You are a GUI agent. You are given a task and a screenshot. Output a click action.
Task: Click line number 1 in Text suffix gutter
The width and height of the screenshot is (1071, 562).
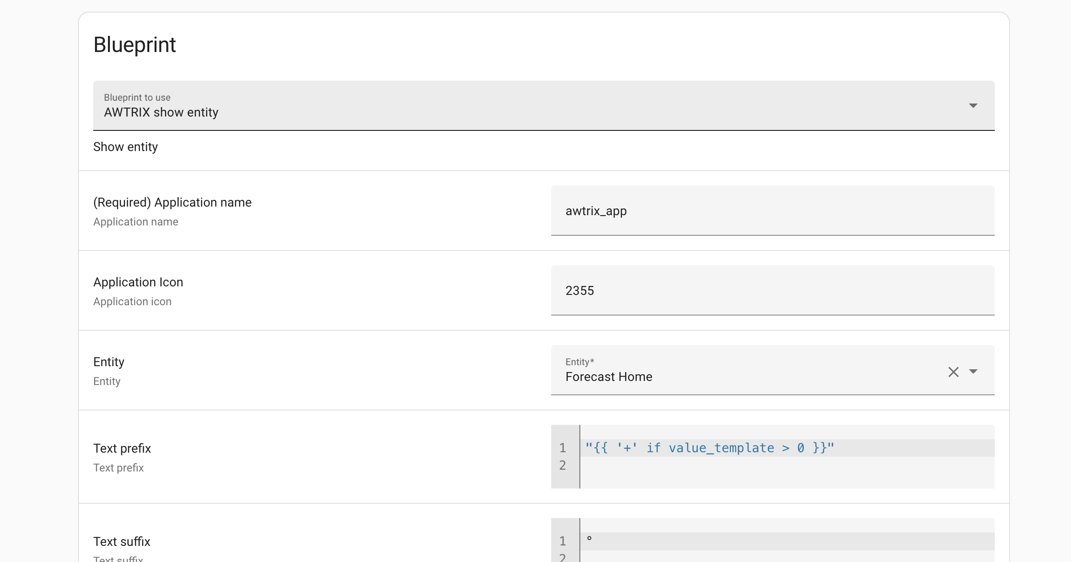tap(563, 541)
